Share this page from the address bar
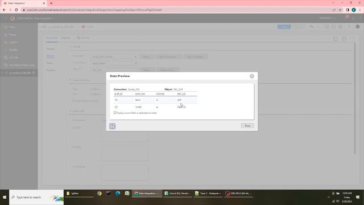This screenshot has height=205, width=364. [334, 10]
